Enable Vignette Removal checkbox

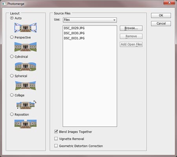click(x=56, y=139)
